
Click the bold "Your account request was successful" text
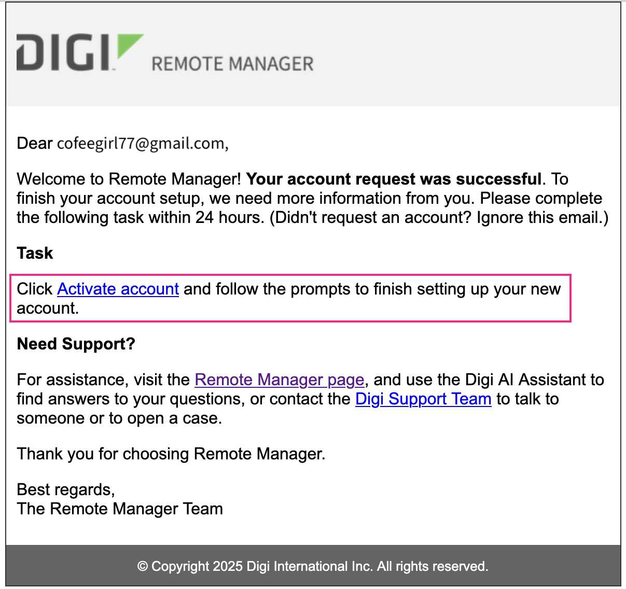coord(394,179)
